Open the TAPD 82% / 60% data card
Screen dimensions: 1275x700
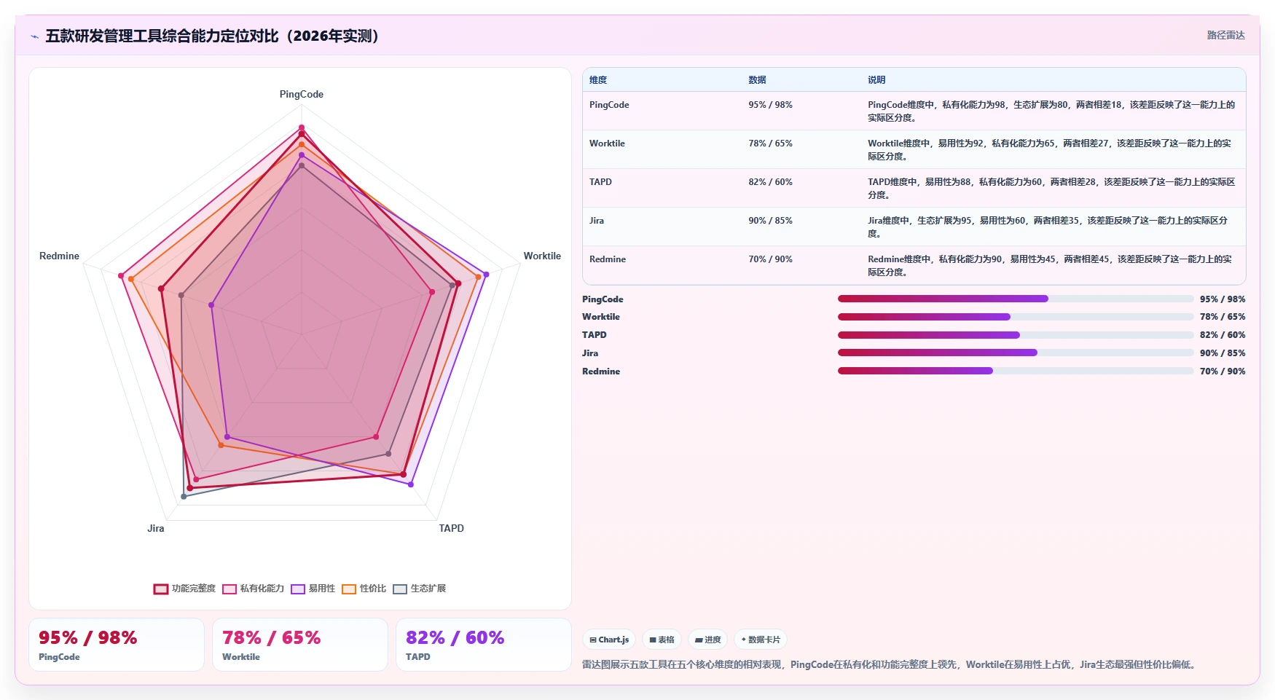pos(484,645)
